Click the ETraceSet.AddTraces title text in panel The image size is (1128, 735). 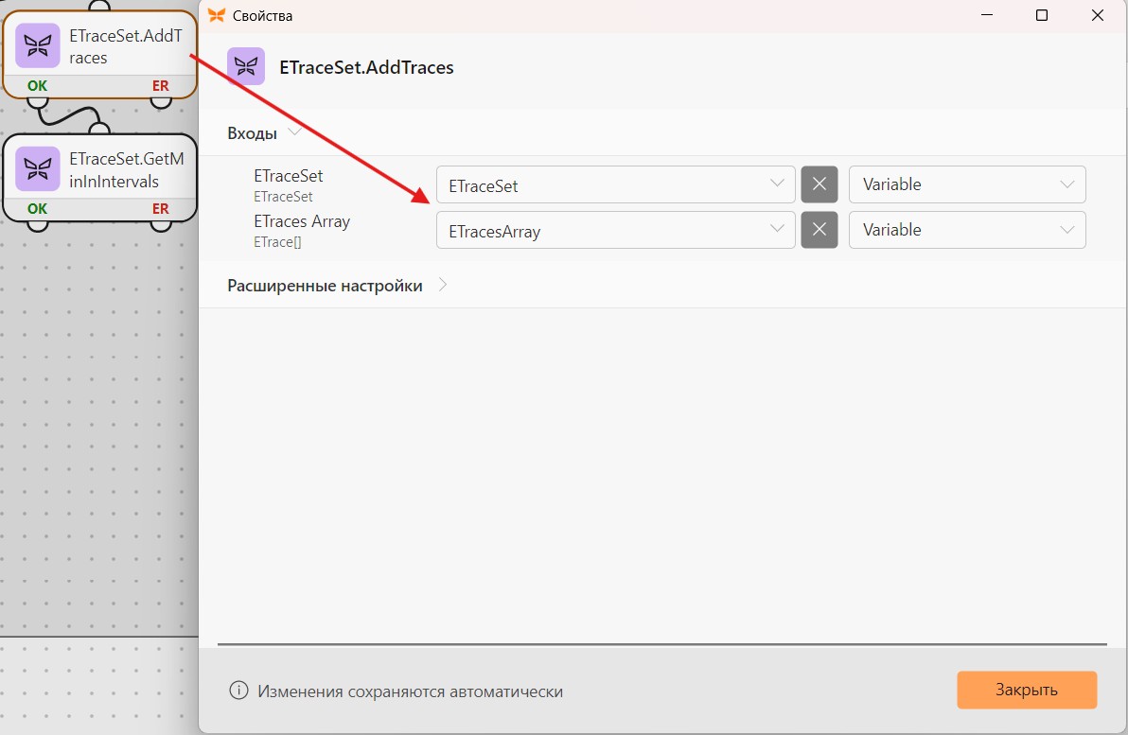pos(366,67)
